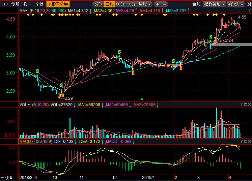Select the 30分 period
Image resolution: width=252 pixels, height=181 pixels.
(x=131, y=4)
